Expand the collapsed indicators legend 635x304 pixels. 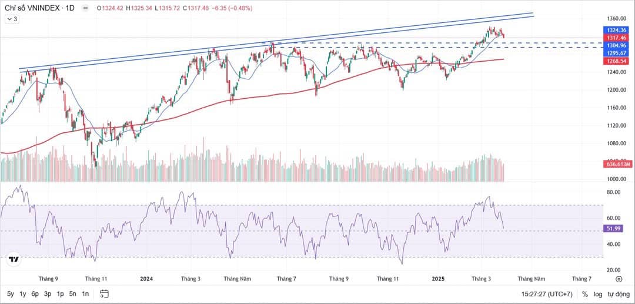click(12, 19)
